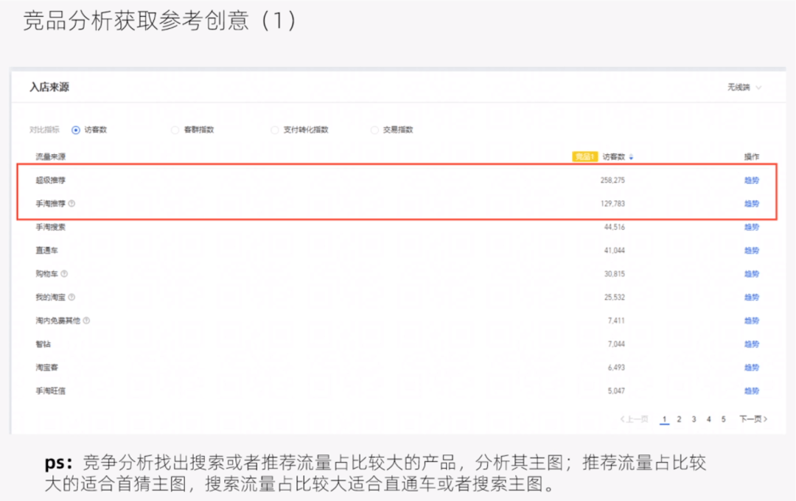Viewport: 796px width, 501px height.
Task: View 趋势 for the 直通车 traffic source
Action: 751,250
